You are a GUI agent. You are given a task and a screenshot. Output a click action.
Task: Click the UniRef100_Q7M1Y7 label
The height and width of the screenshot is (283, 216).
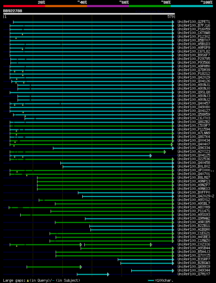(194, 274)
